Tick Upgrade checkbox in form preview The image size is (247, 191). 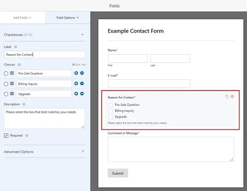(111, 117)
